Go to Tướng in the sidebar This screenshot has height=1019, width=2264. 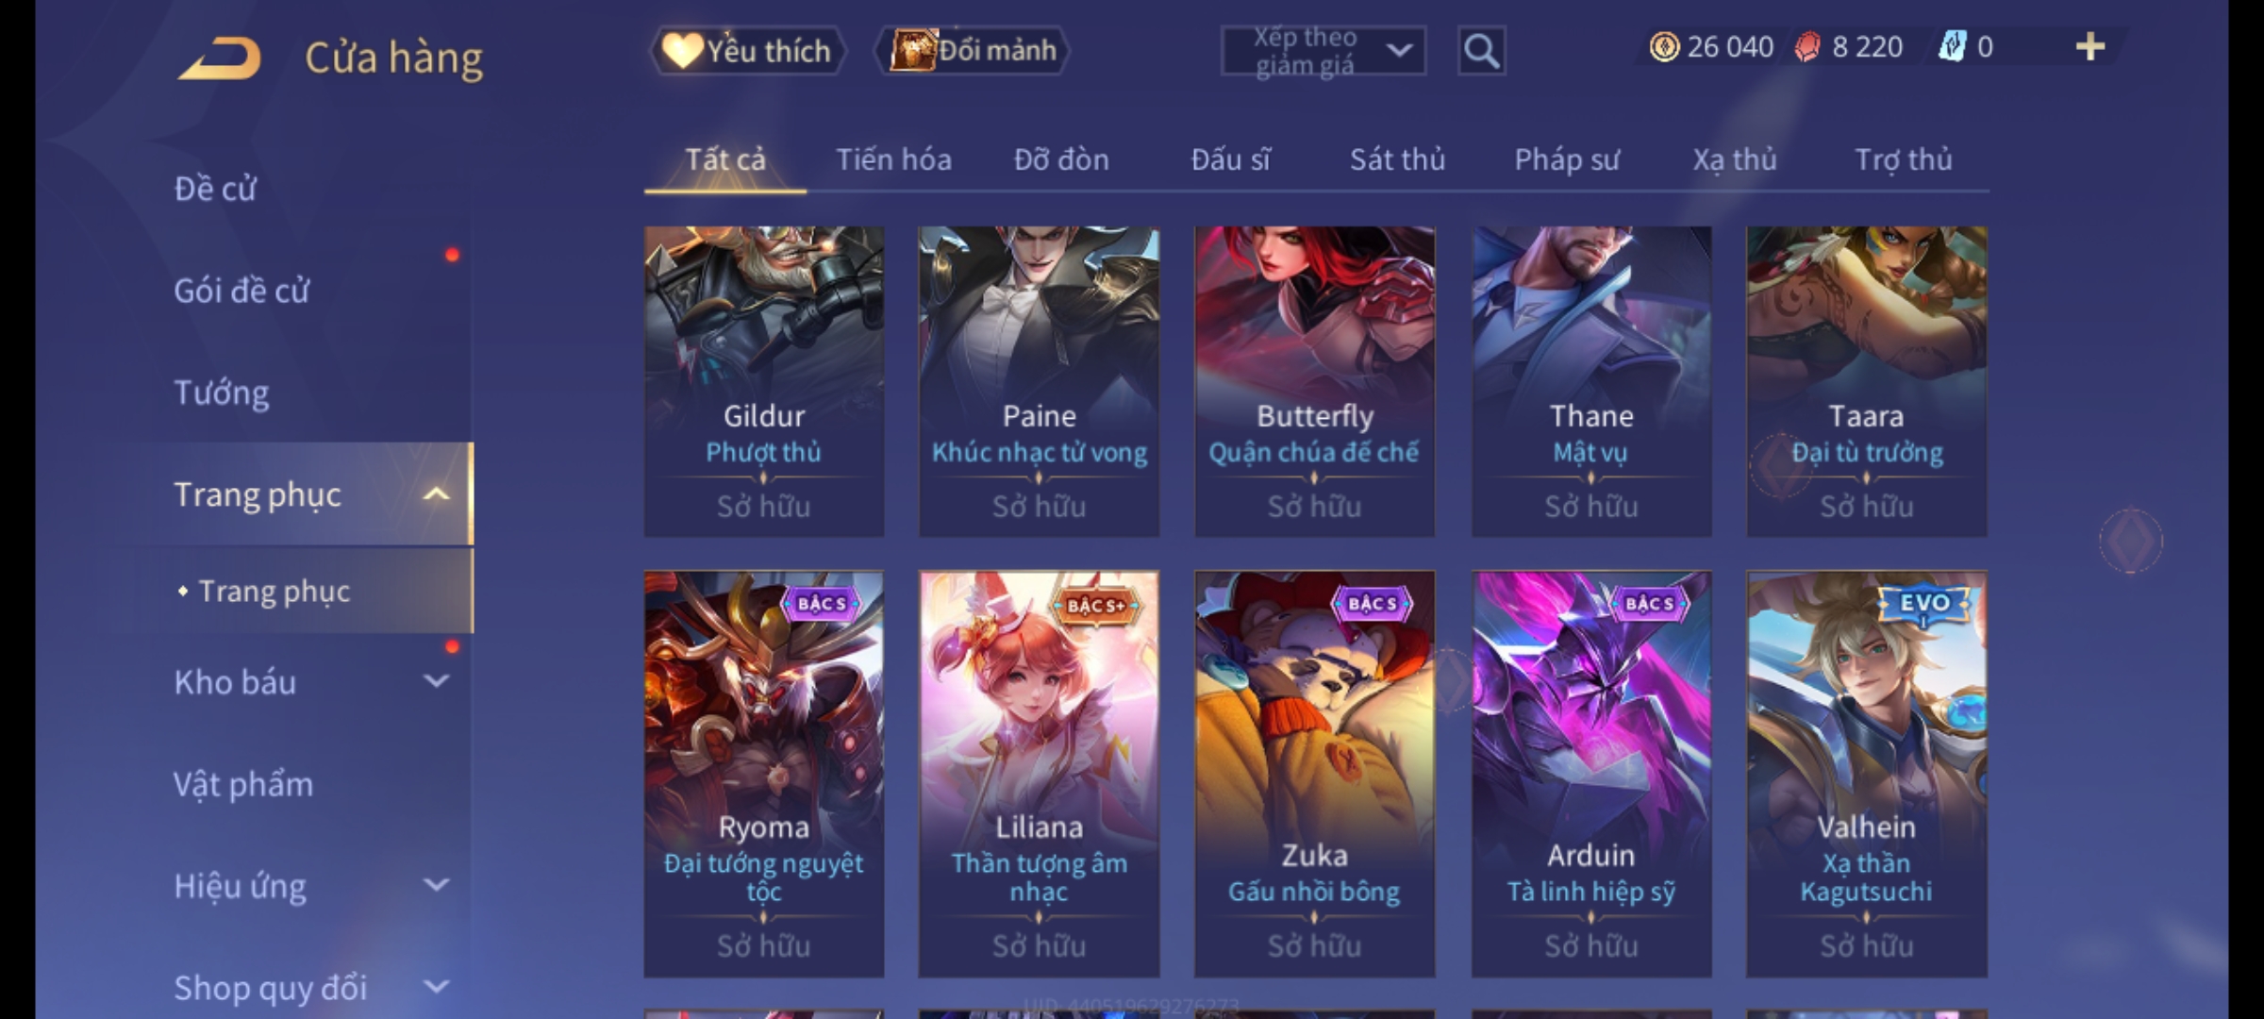222,393
